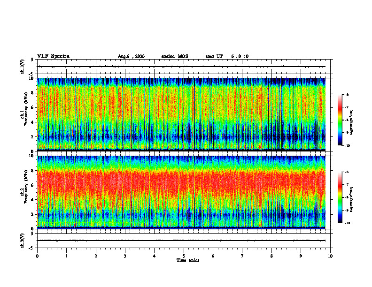Click the time-axis tick label "1"
The image size is (372, 287).
[67, 256]
